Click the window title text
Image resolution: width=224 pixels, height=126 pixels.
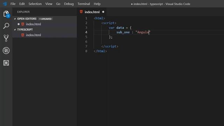point(160,4)
